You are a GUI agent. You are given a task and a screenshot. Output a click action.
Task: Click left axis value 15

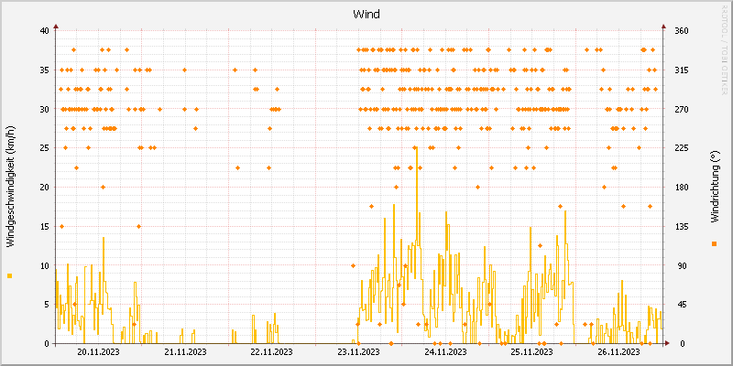(44, 226)
